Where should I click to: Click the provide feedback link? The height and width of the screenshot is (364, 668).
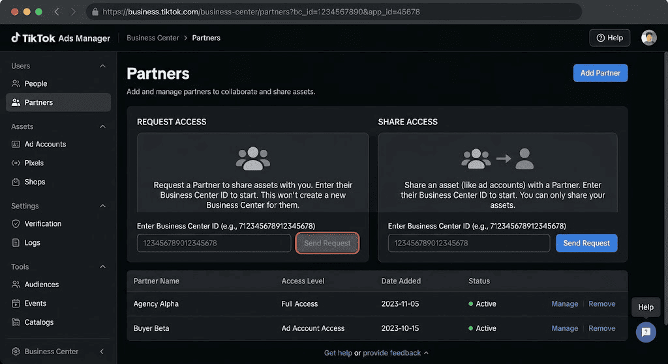[x=391, y=353]
